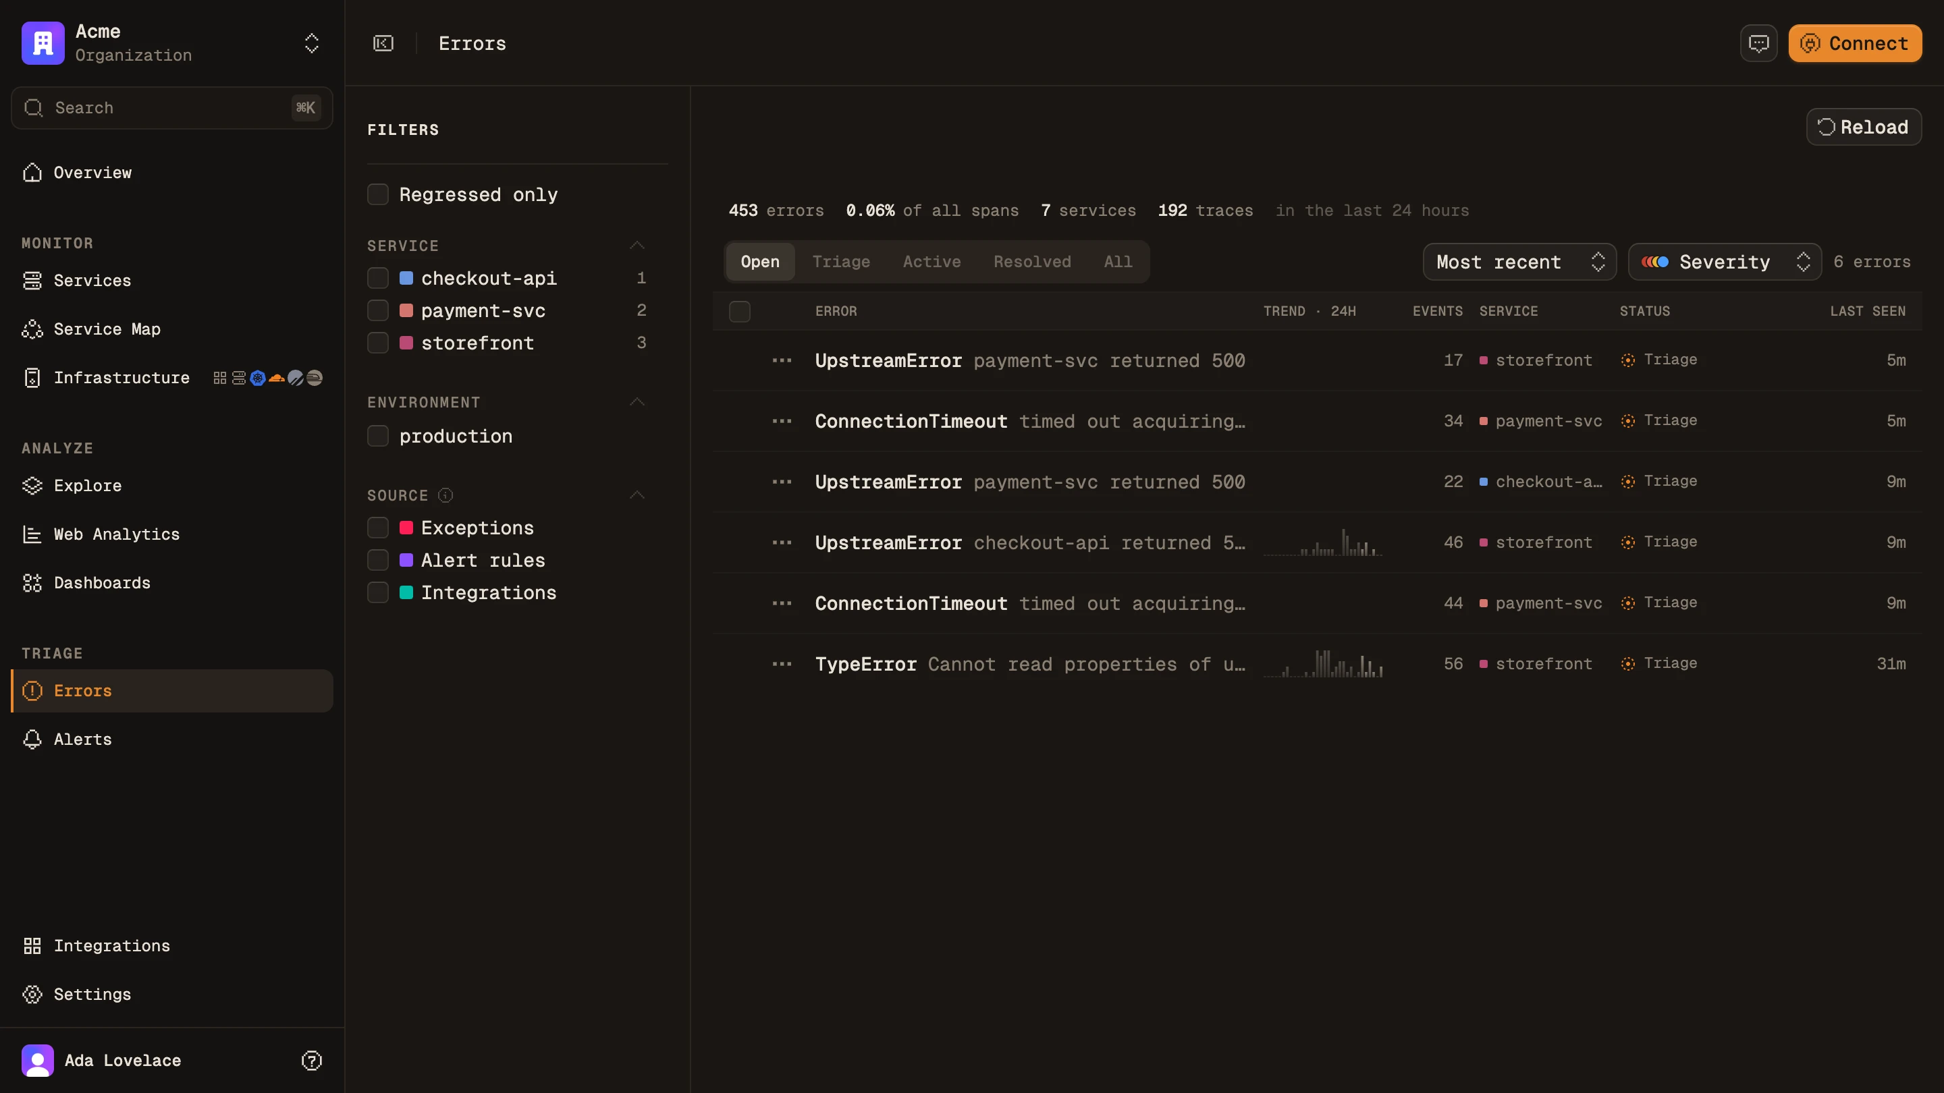Click the checkout-api blue color swatch

(x=406, y=279)
